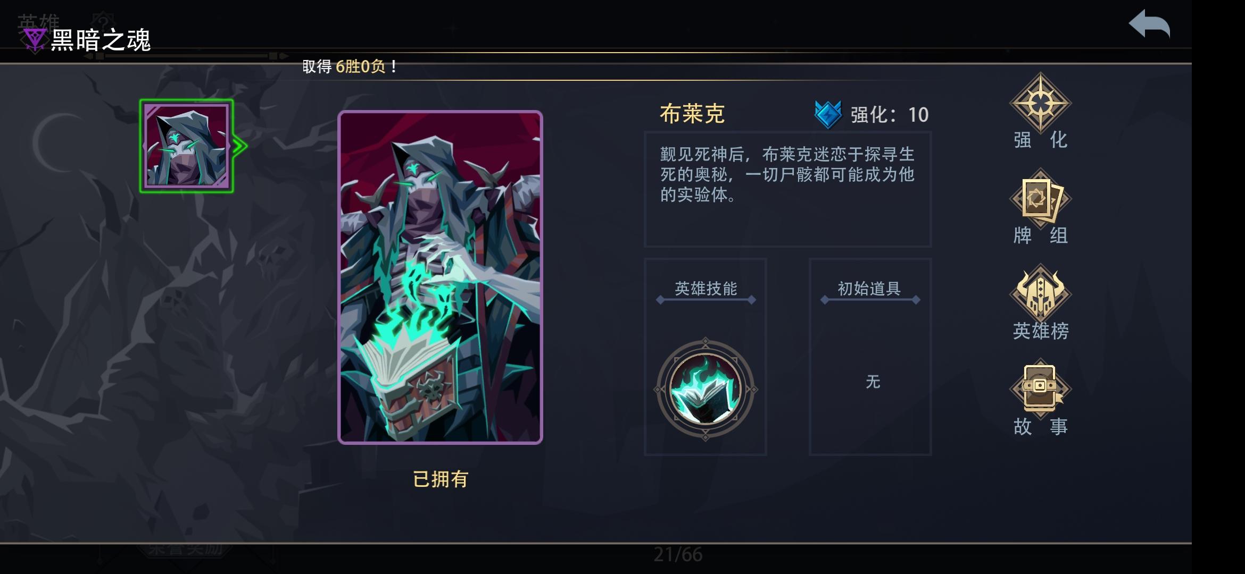Click the 强化: 10 level text

[889, 115]
